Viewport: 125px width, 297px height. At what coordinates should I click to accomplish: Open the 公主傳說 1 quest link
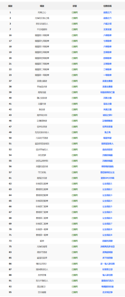[x=107, y=184]
